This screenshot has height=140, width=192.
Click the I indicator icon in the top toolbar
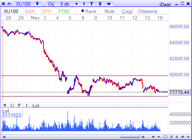84,4
